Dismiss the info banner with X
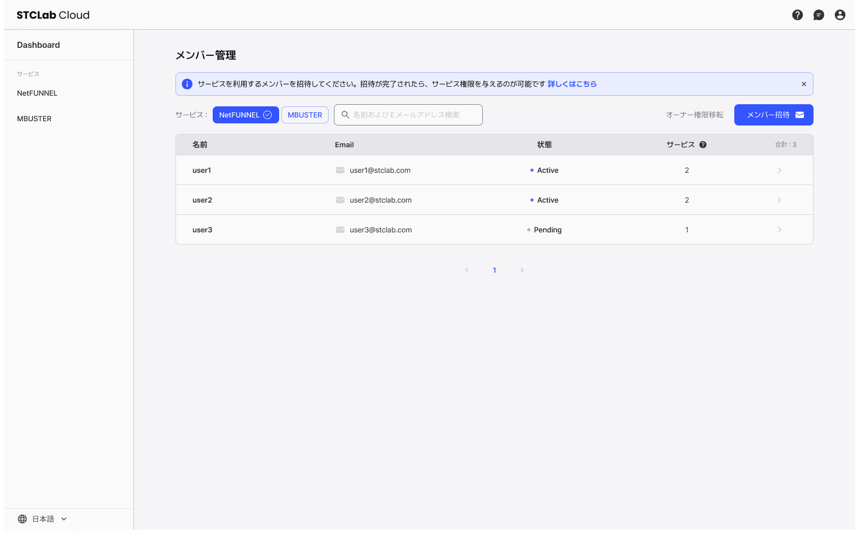 pyautogui.click(x=803, y=84)
